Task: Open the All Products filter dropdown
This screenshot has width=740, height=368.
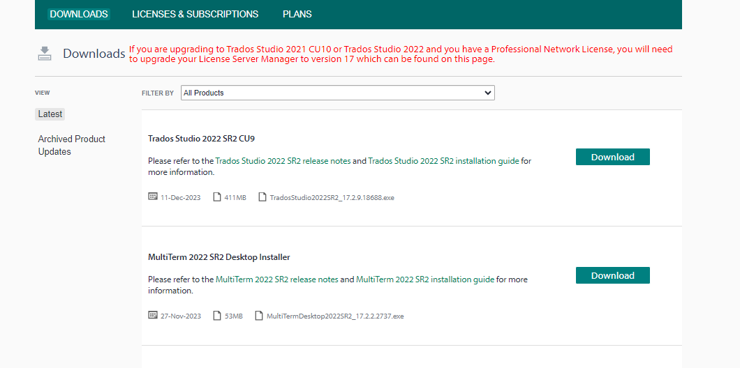Action: (337, 93)
